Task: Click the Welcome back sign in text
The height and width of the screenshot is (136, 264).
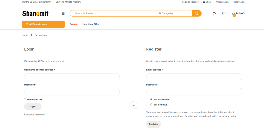Action: tap(44, 61)
